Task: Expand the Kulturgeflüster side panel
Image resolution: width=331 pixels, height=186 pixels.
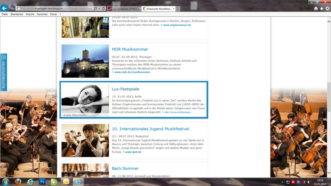Action: coord(4,72)
